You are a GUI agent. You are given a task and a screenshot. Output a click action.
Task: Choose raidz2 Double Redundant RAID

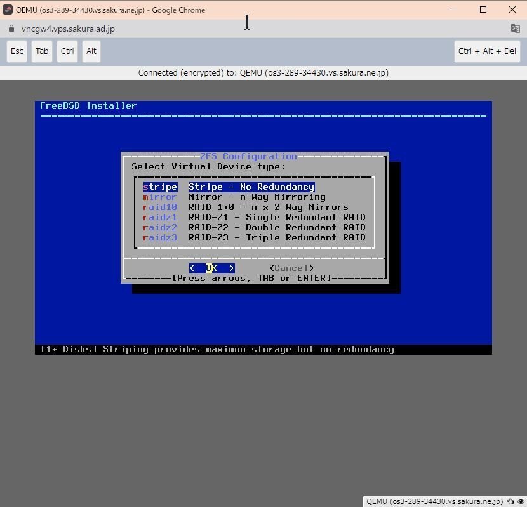pos(254,227)
